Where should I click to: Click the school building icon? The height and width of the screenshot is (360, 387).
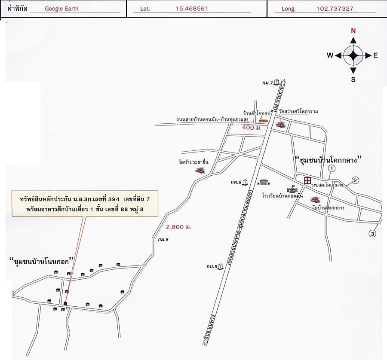tap(293, 188)
